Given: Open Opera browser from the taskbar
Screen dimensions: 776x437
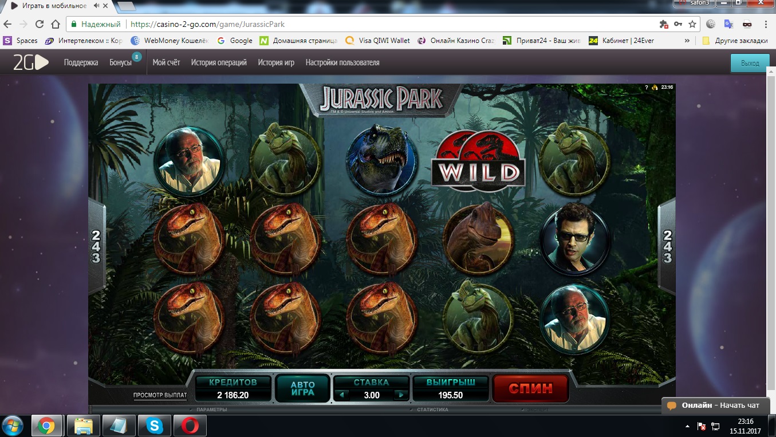Looking at the screenshot, I should coord(191,426).
